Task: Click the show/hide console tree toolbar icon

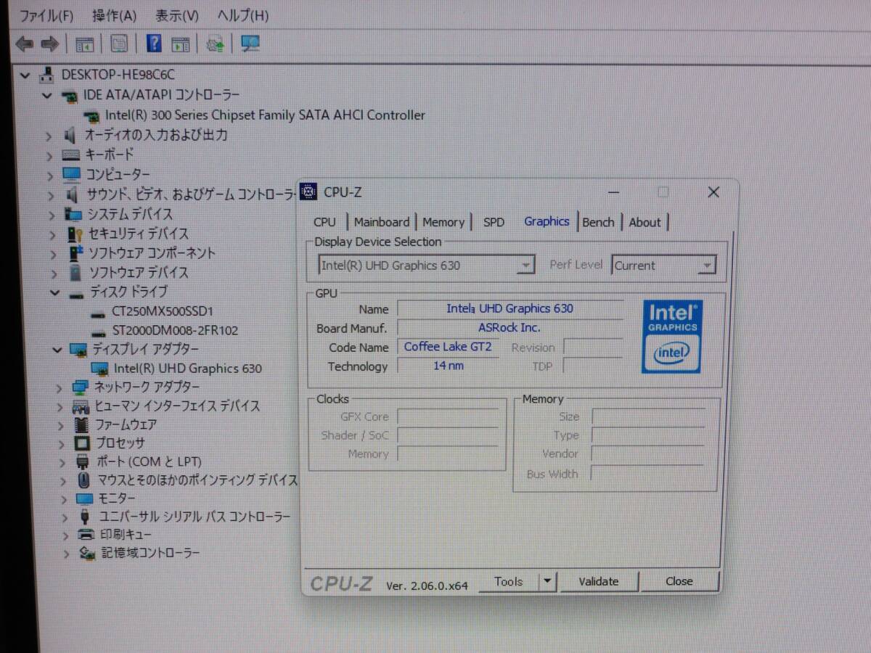Action: coord(85,44)
